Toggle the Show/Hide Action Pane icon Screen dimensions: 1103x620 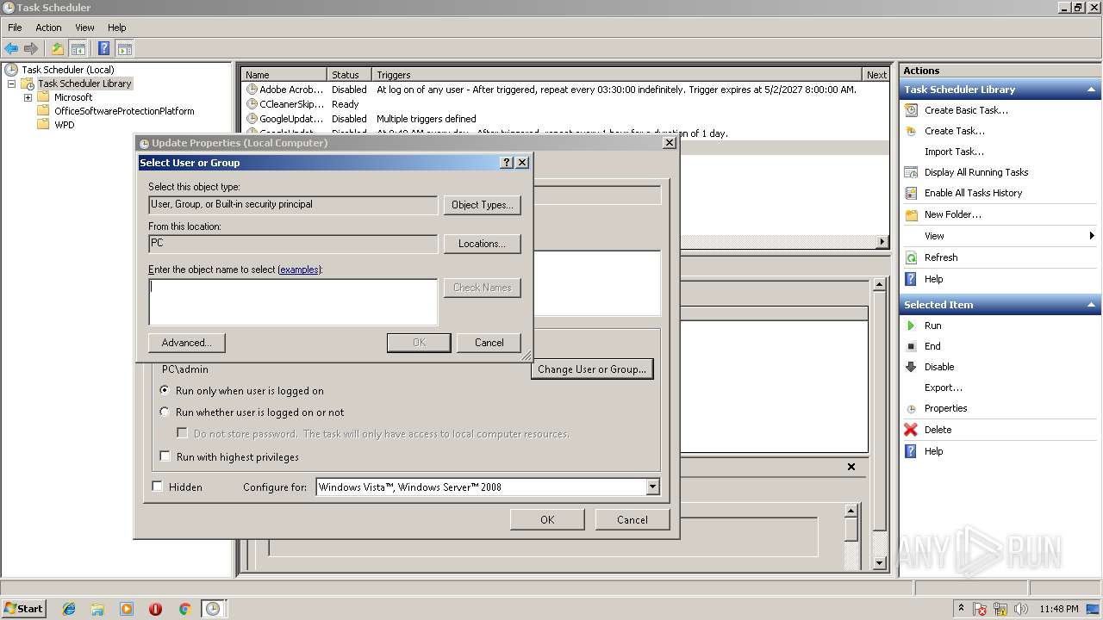coord(124,49)
